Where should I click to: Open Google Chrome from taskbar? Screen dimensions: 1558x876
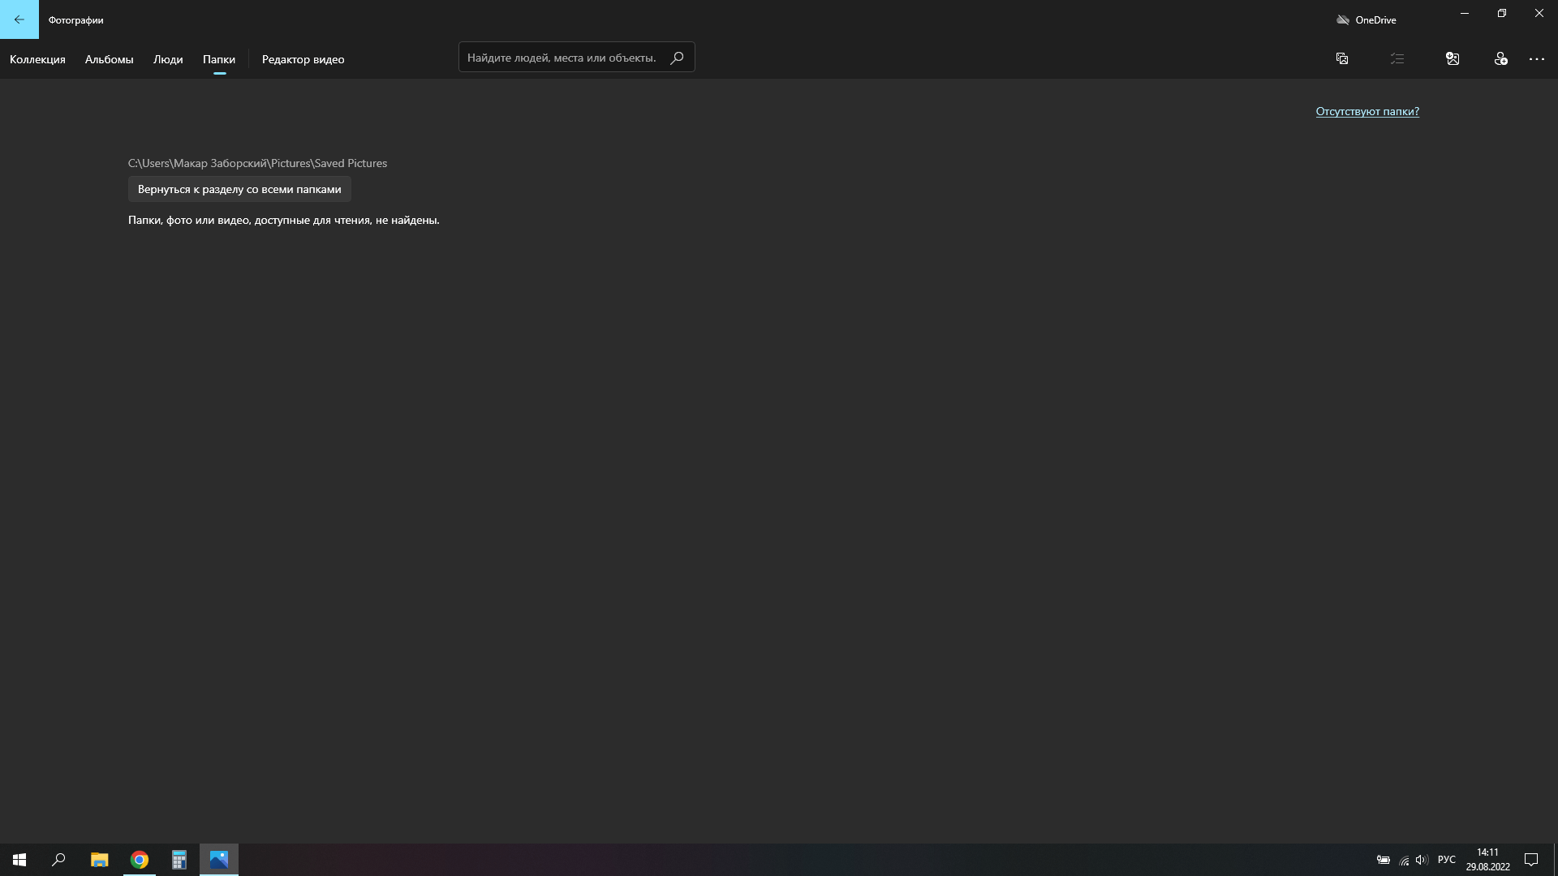(140, 860)
